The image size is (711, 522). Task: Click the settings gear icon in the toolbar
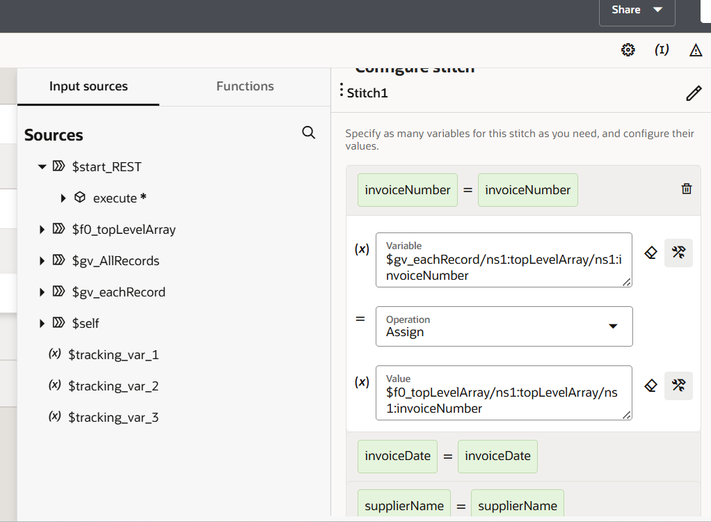click(628, 50)
